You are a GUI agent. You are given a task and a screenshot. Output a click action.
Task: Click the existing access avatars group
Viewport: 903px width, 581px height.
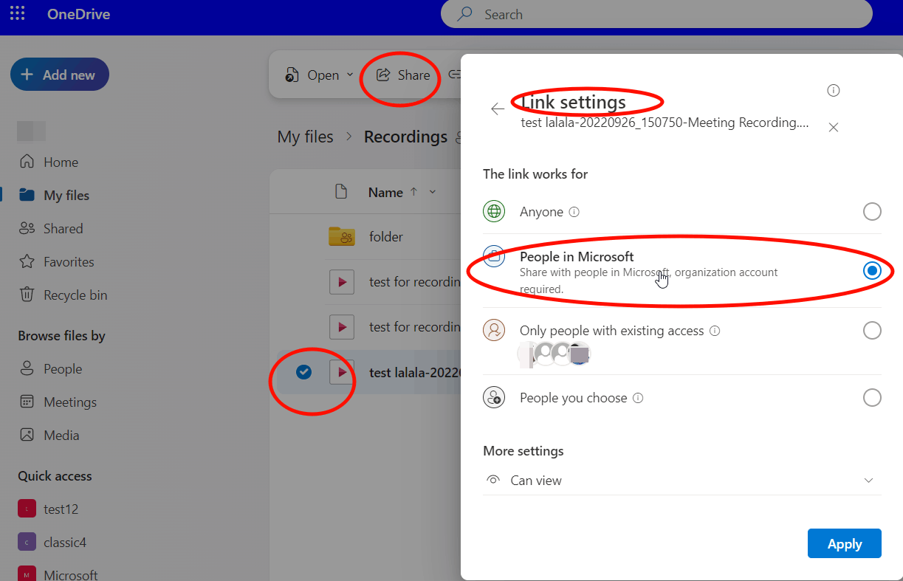pyautogui.click(x=554, y=354)
